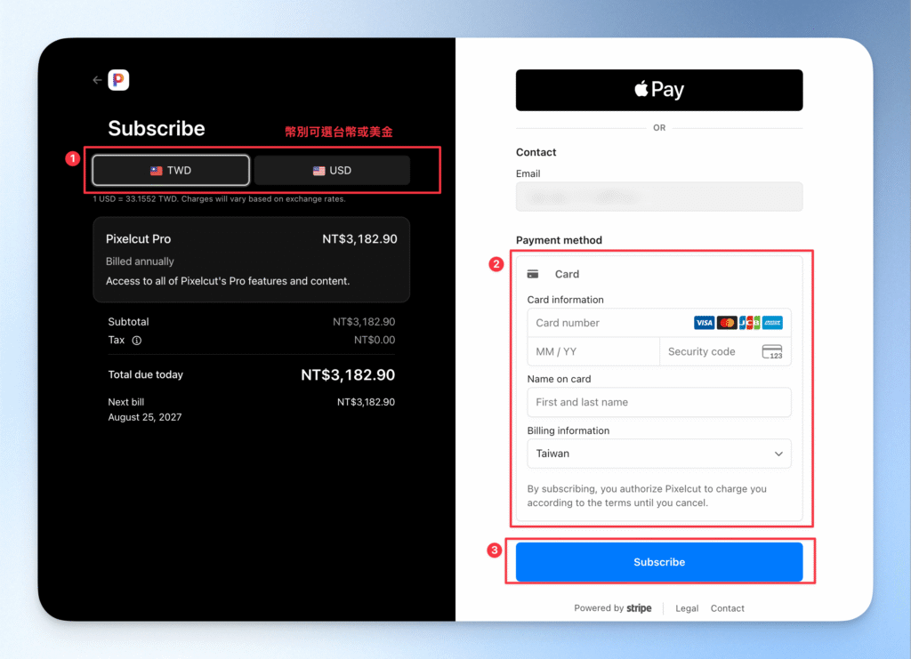Select the TWD currency option
911x659 pixels.
click(x=171, y=170)
